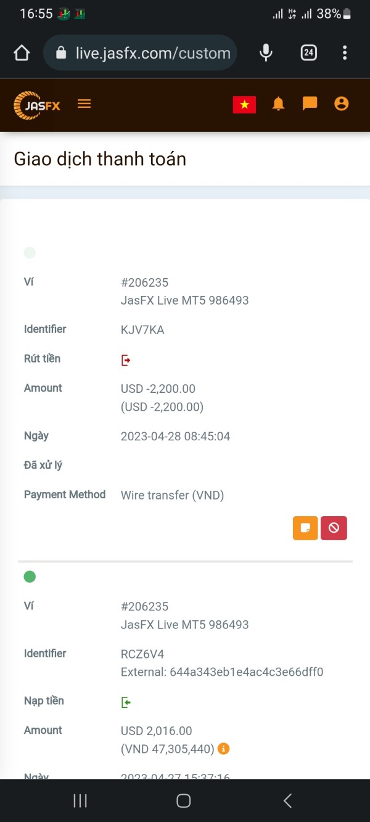Open the browser tab switcher showing 24
370x822 pixels.
click(x=308, y=53)
